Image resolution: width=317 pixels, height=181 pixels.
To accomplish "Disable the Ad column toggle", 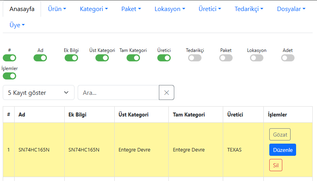I will point(40,58).
